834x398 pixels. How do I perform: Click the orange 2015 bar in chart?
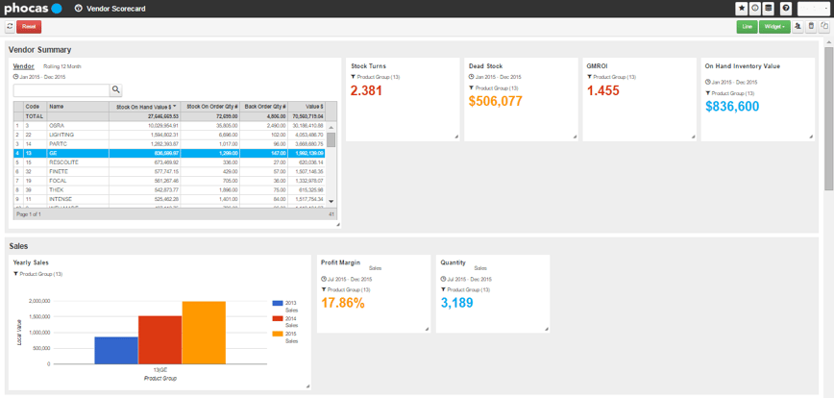[x=203, y=333]
